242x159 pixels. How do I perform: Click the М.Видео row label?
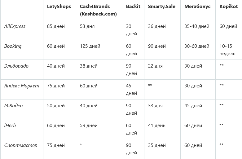click(13, 106)
